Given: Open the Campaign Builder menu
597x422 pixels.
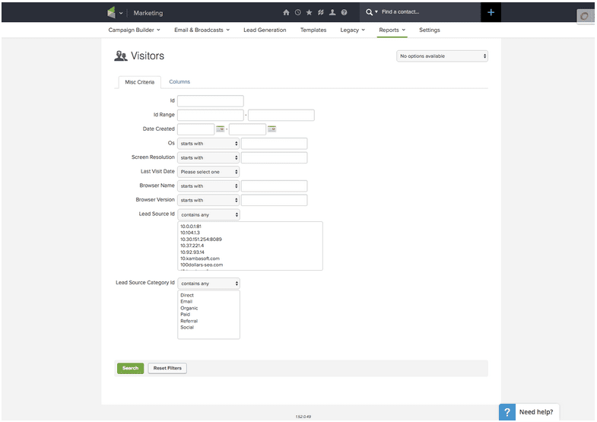Looking at the screenshot, I should point(132,30).
